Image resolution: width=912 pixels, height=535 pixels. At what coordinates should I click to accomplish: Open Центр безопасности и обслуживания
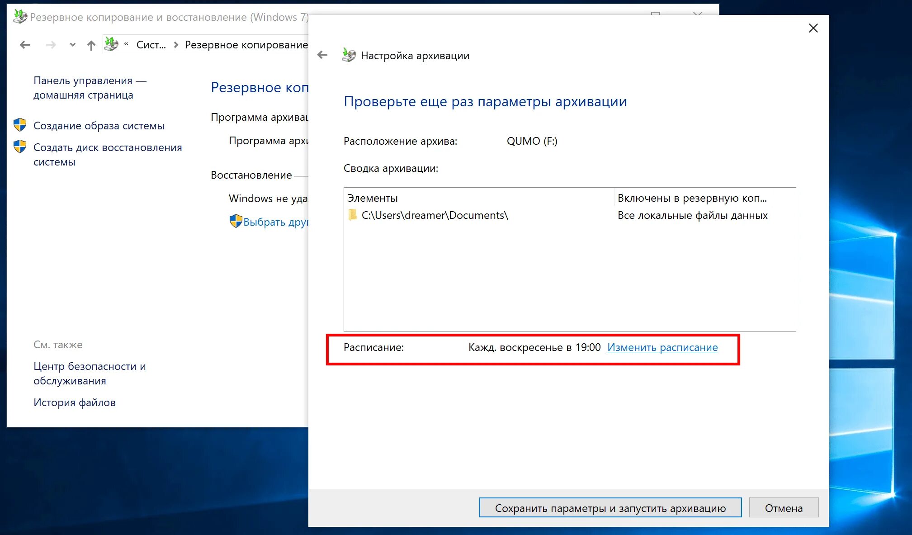pyautogui.click(x=90, y=374)
